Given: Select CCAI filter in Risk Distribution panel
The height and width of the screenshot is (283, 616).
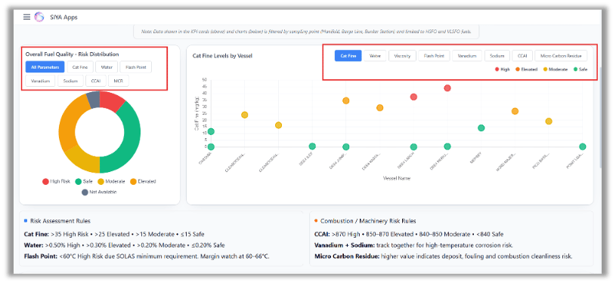Looking at the screenshot, I should coord(96,81).
